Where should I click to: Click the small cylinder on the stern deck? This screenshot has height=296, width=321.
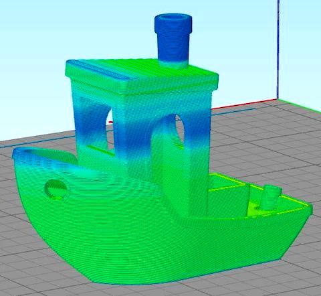point(272,196)
